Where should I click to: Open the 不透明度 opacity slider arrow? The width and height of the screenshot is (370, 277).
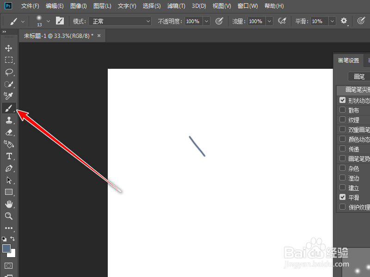(x=206, y=21)
